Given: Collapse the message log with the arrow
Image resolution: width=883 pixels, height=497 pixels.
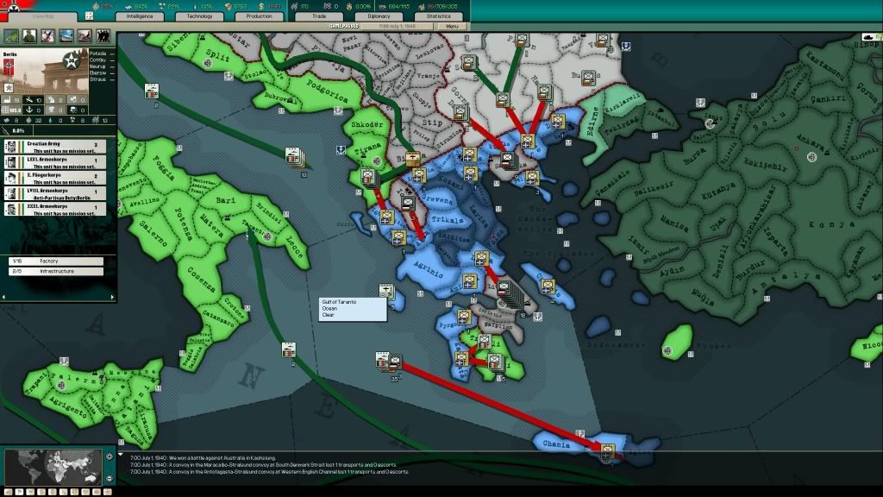Looking at the screenshot, I should tap(122, 456).
